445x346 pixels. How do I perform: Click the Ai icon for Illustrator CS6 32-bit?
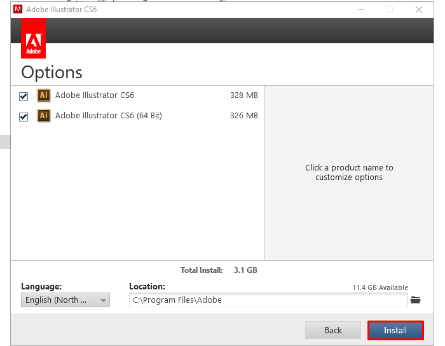coord(43,96)
